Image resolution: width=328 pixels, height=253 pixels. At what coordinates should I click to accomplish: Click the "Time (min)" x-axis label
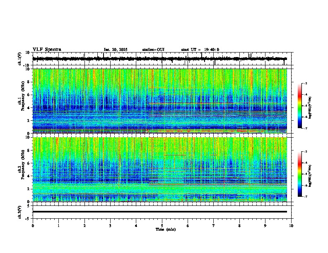(166, 229)
